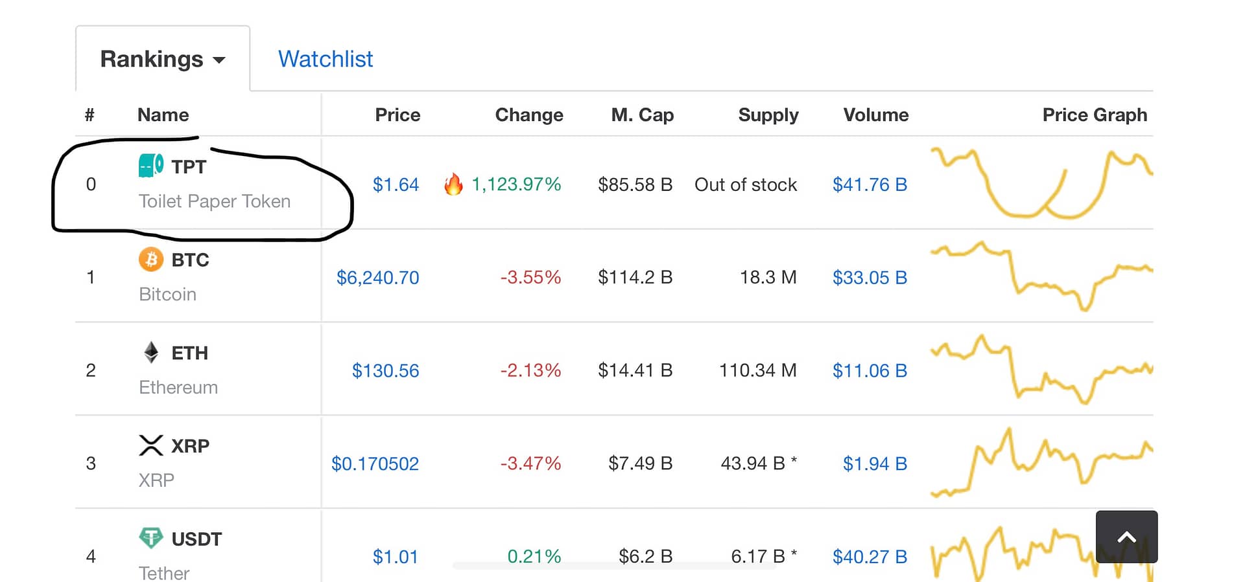
Task: Click the orange Bitcoin logo icon
Action: coord(151,260)
